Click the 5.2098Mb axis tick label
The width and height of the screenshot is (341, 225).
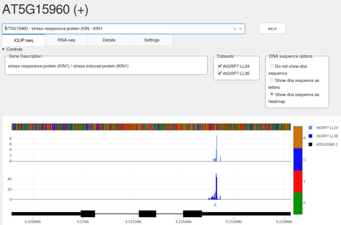click(x=33, y=222)
